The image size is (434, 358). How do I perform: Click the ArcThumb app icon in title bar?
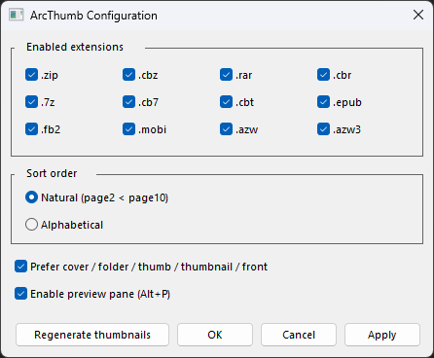point(17,15)
